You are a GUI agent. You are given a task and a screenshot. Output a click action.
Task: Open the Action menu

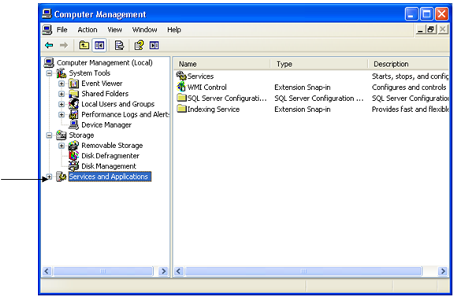point(87,30)
